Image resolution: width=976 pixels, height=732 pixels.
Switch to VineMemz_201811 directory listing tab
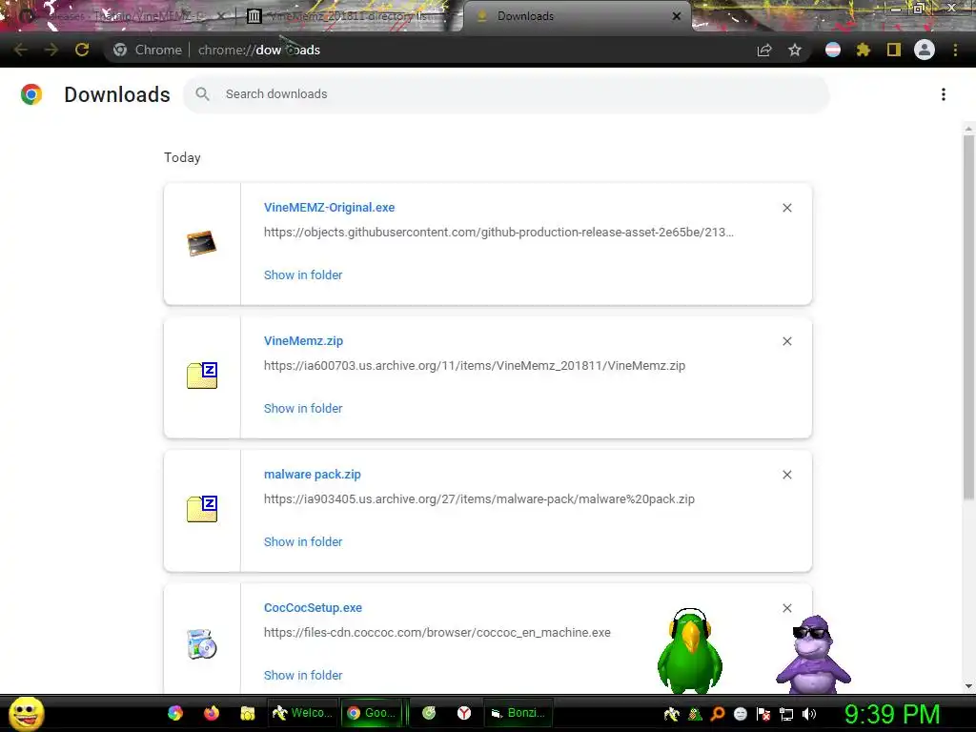tap(349, 16)
